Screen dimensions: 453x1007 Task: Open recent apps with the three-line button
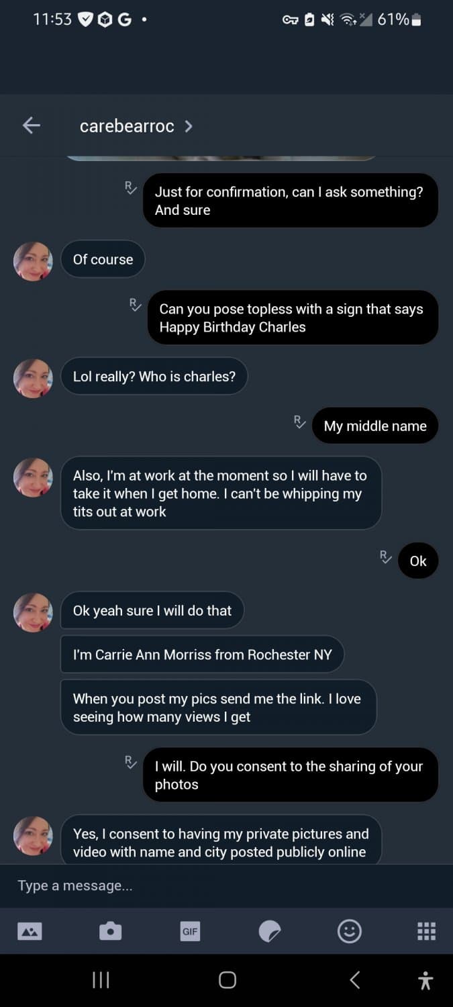(101, 980)
